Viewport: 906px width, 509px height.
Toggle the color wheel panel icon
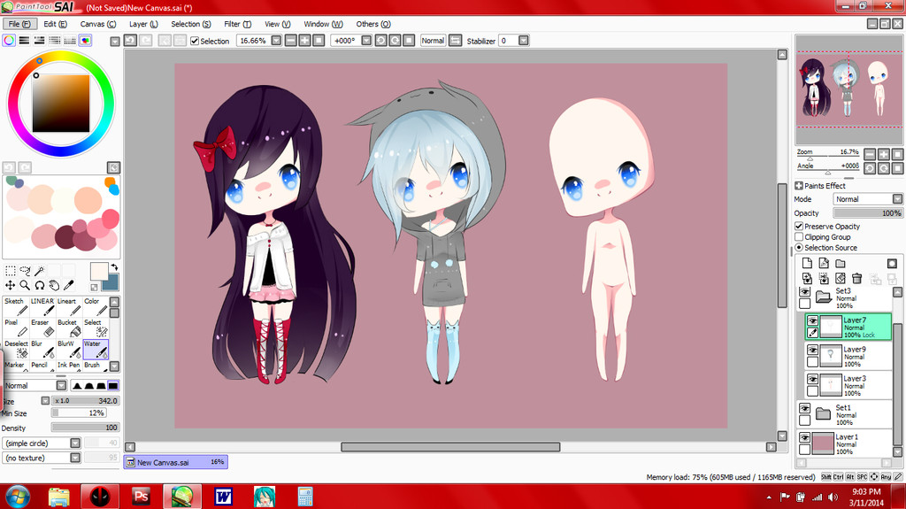point(9,40)
